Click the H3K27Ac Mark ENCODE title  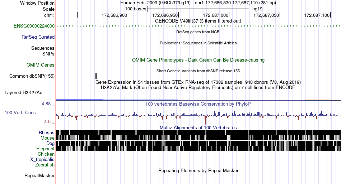(x=198, y=88)
